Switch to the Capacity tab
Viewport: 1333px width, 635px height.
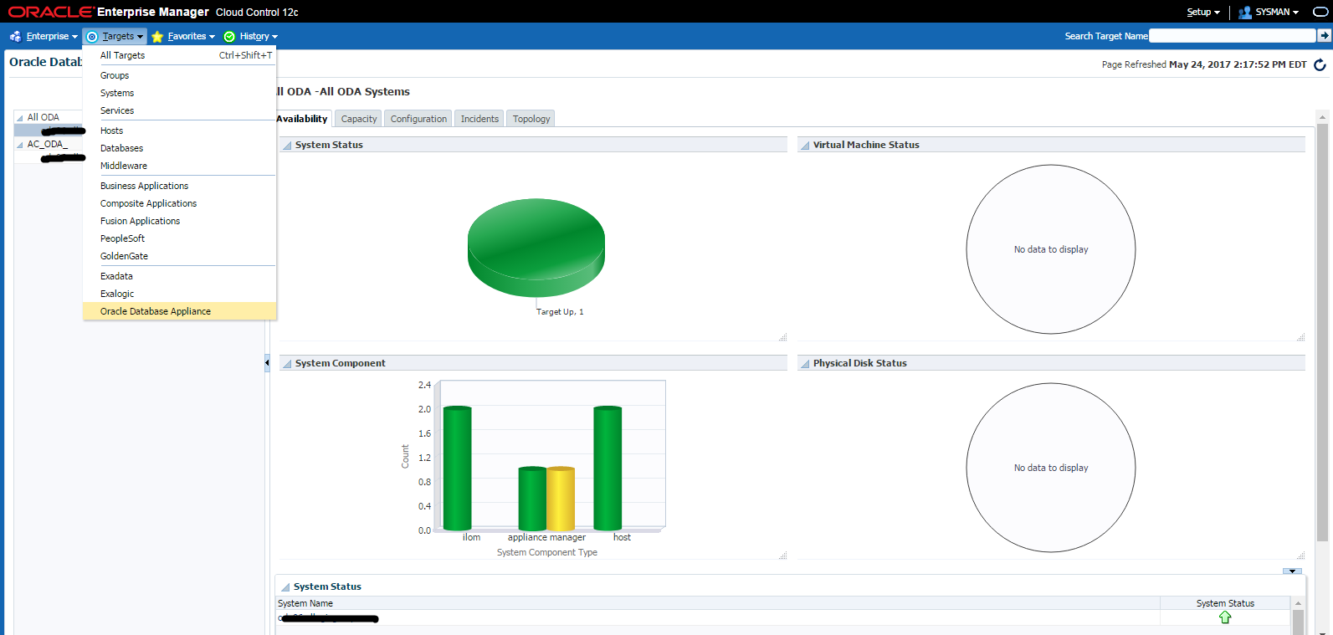(359, 119)
